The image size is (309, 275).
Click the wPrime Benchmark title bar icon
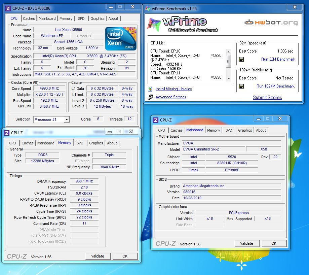pos(147,9)
